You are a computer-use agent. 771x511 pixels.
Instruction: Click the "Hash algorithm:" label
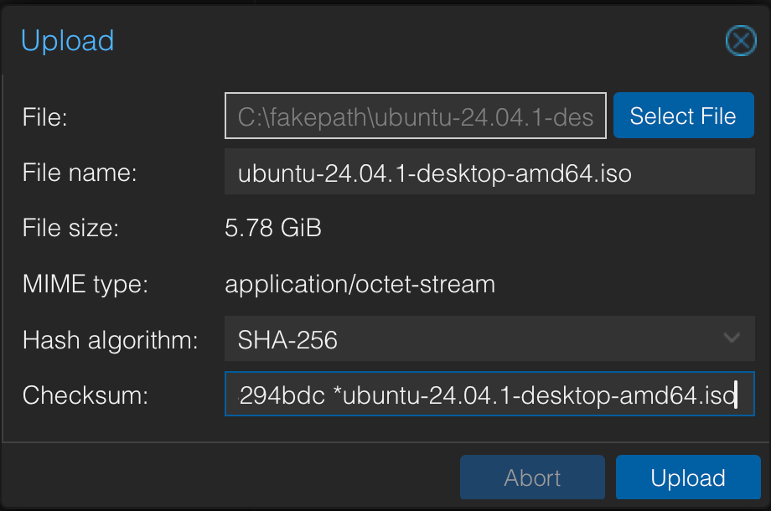(x=111, y=339)
